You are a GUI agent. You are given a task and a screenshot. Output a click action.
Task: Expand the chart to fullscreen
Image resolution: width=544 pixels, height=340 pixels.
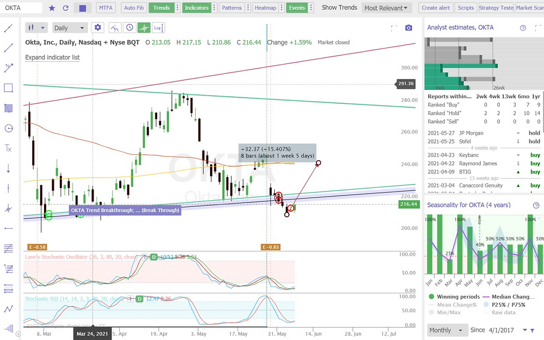[394, 28]
